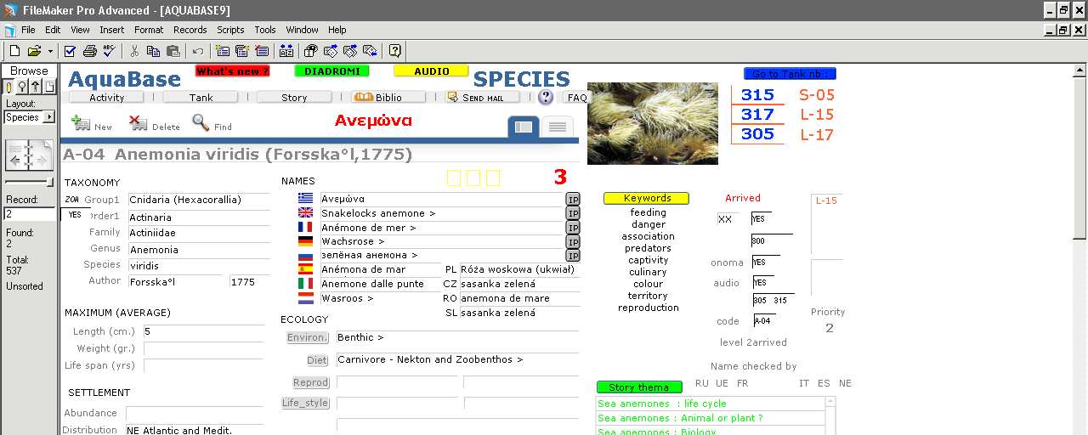Cut with the scissors icon
The width and height of the screenshot is (1088, 435).
(134, 51)
